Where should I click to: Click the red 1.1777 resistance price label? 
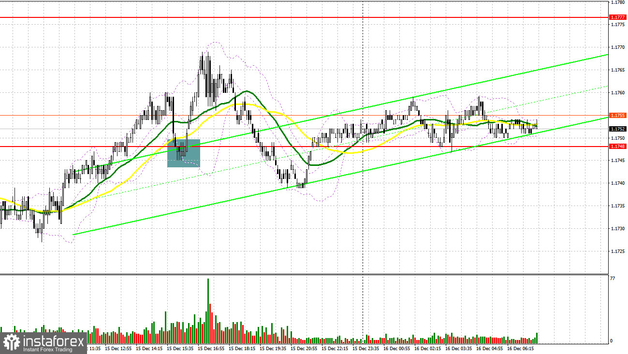coord(617,17)
